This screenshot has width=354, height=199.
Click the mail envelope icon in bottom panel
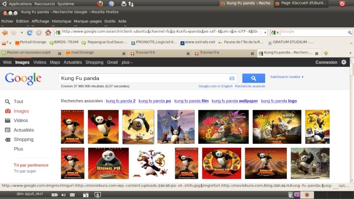click(x=72, y=195)
